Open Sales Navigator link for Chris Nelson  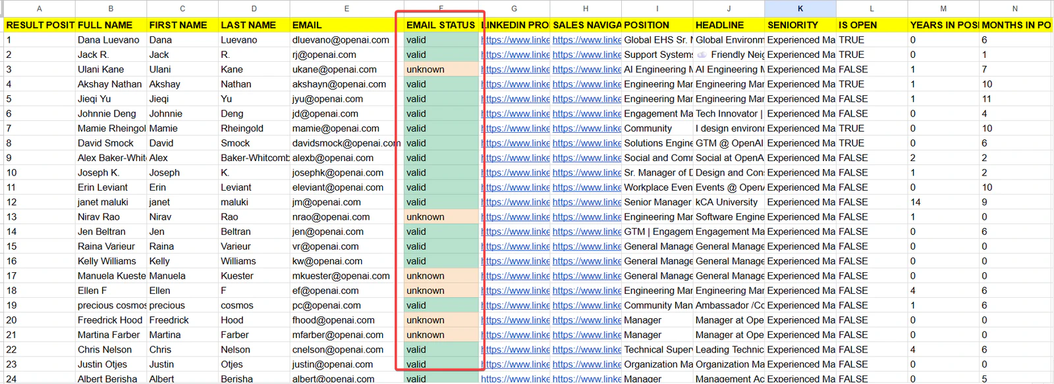point(586,350)
